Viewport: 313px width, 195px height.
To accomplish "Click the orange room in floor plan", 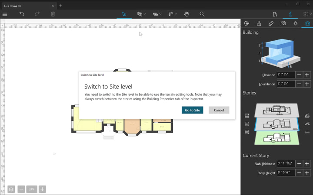I will [132, 127].
